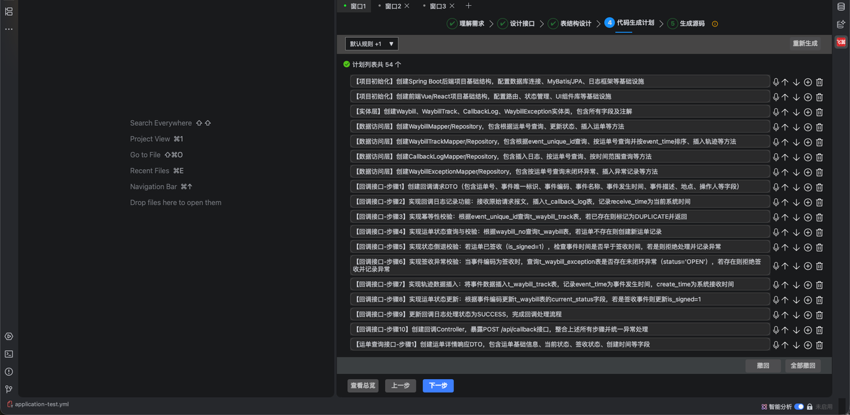Image resolution: width=850 pixels, height=415 pixels.
Task: Delete the WaybillMapper/Repository plan item
Action: click(819, 127)
